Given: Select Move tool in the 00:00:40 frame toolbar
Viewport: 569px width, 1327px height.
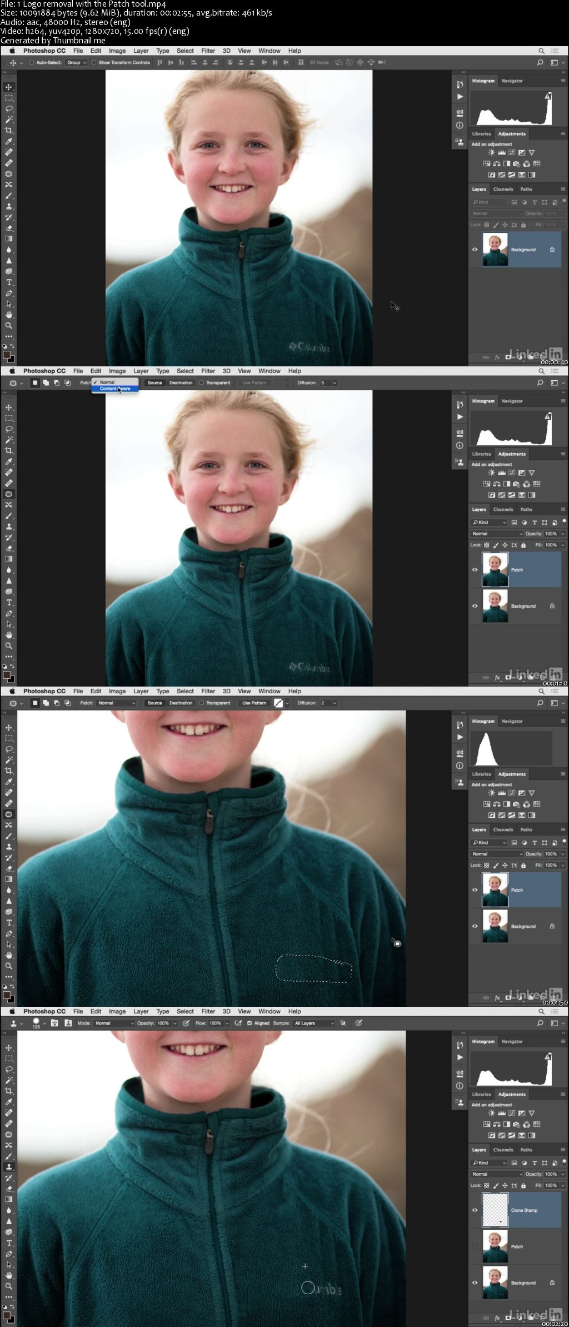Looking at the screenshot, I should [9, 87].
